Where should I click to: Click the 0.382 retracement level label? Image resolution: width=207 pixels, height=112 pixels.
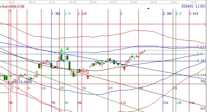click(201, 61)
